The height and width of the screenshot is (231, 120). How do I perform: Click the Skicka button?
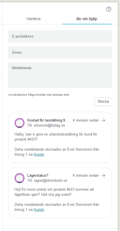[x=103, y=102]
